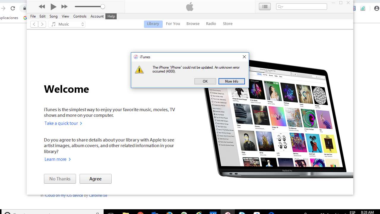Viewport: 380px width, 214px height.
Task: Open the Take a quick tour link
Action: pos(63,123)
